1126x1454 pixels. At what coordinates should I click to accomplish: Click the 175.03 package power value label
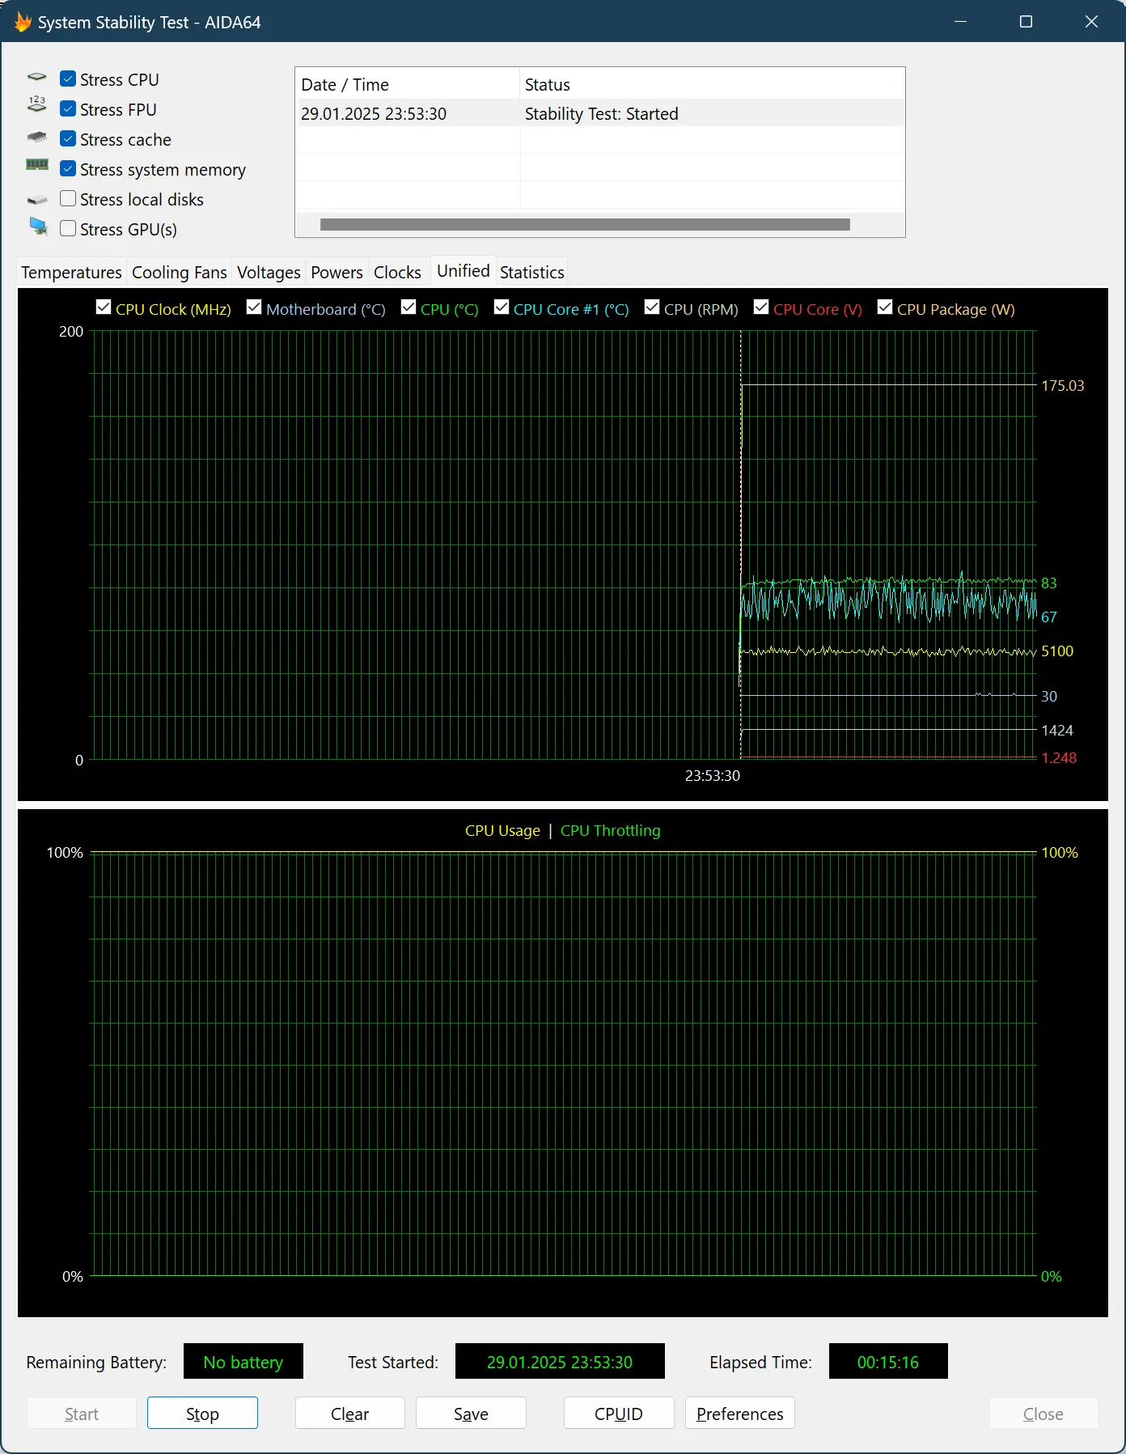pos(1063,386)
